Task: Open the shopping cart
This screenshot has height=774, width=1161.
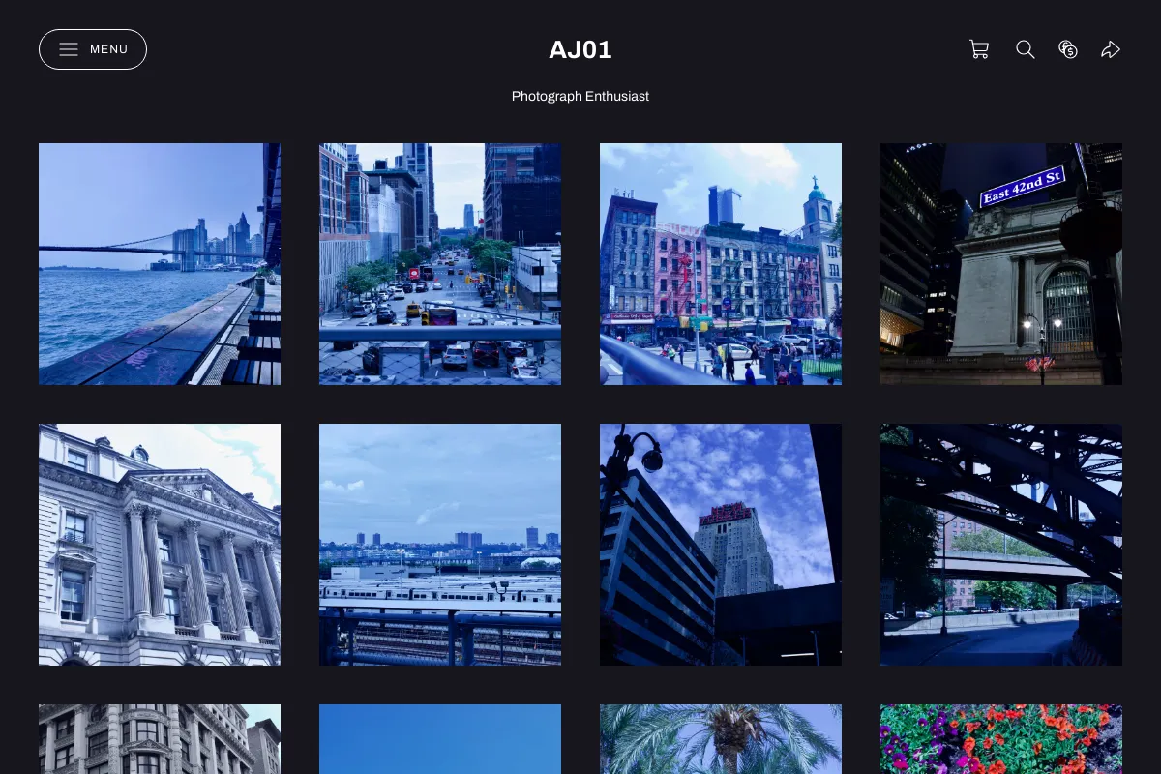Action: tap(979, 49)
